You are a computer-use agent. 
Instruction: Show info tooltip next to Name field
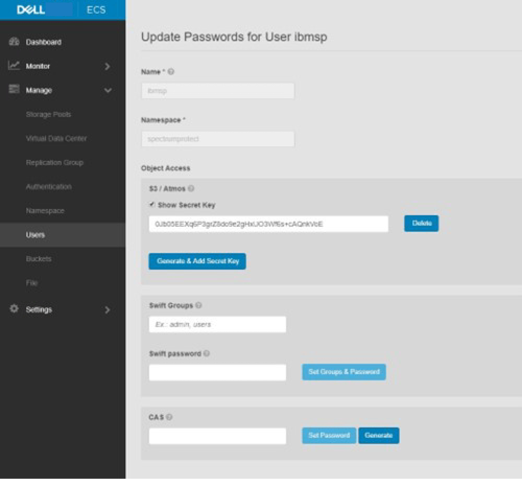pos(171,72)
